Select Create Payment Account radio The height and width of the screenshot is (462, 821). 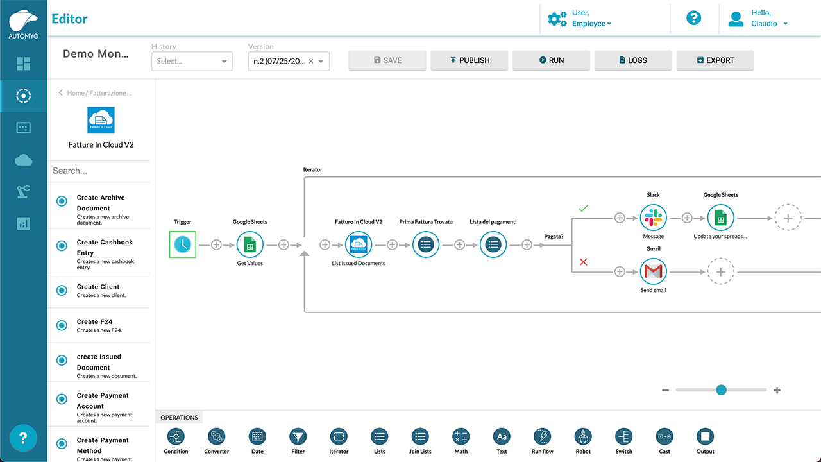pos(62,398)
